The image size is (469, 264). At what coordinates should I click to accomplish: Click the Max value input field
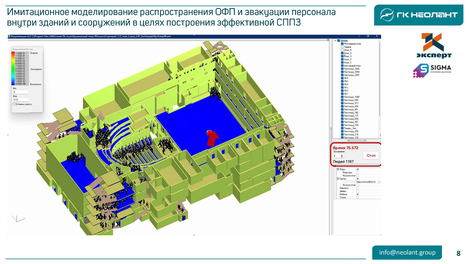point(21,100)
